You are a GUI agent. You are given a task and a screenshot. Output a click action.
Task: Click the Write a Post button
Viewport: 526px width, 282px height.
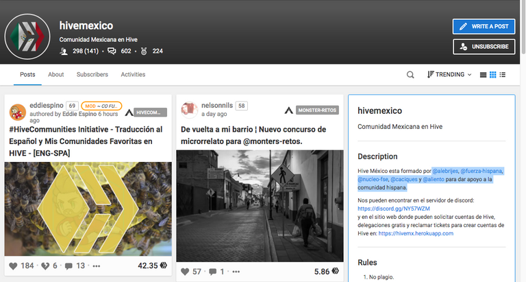coord(484,26)
